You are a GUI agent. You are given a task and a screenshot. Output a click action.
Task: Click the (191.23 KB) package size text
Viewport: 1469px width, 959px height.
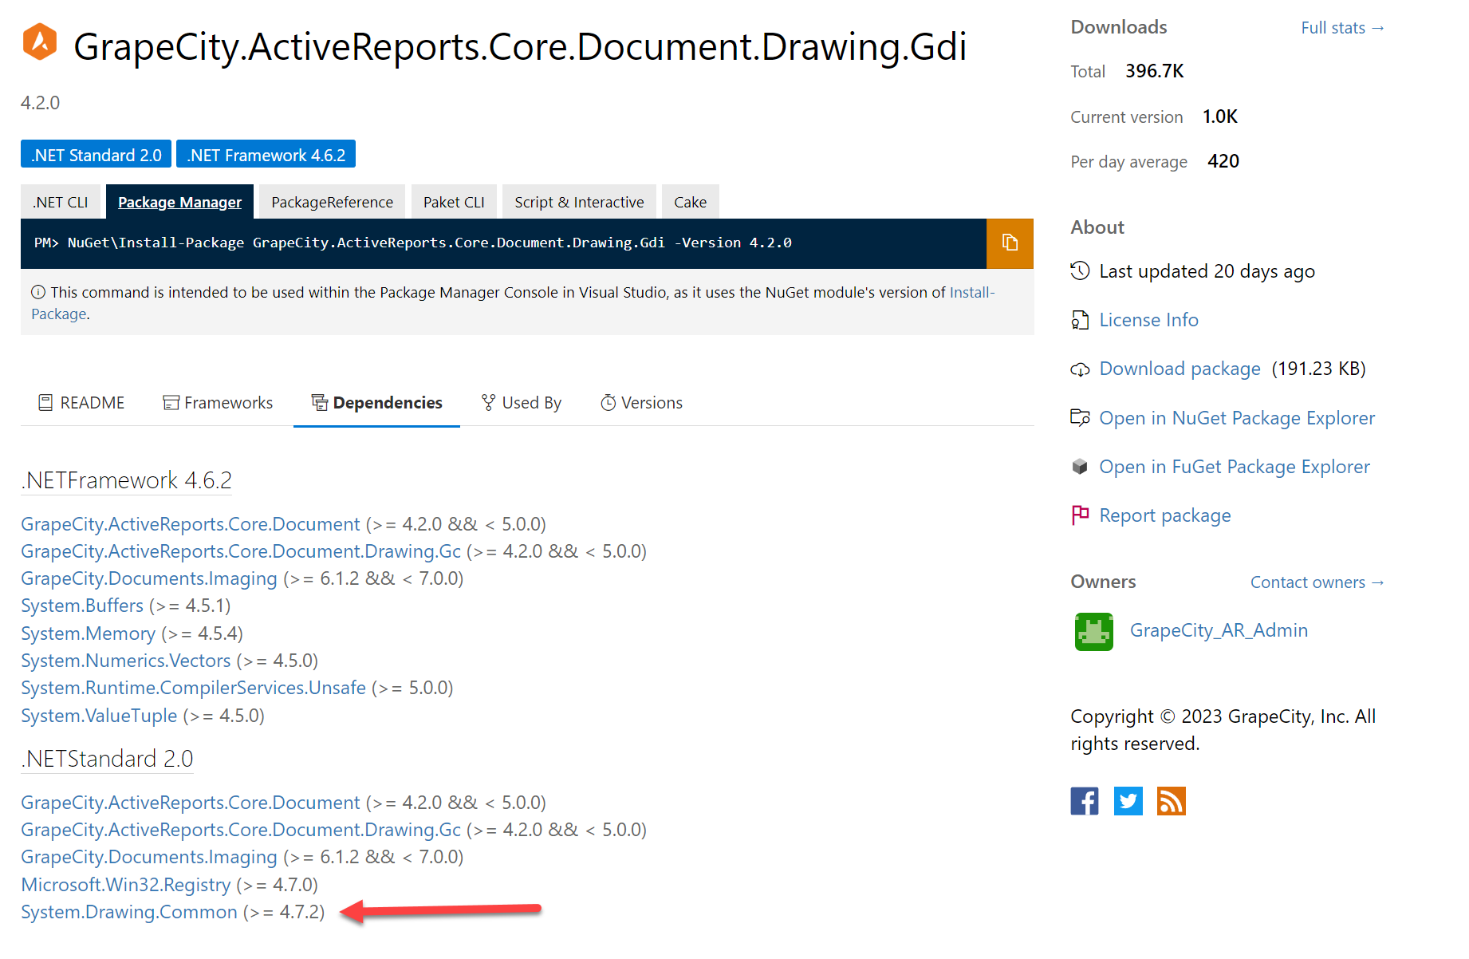pos(1319,369)
